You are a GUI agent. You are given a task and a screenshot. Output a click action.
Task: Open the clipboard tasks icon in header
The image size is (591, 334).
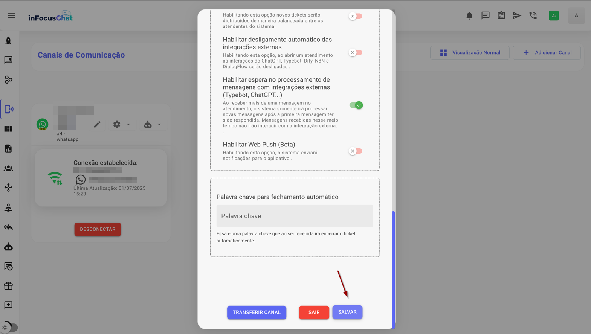pos(501,16)
